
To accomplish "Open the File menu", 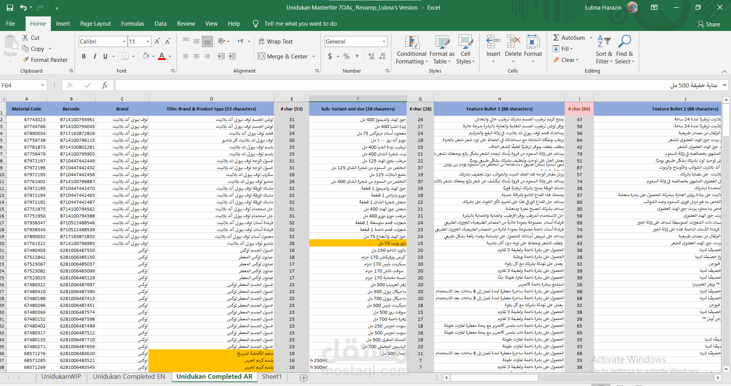I will 11,23.
